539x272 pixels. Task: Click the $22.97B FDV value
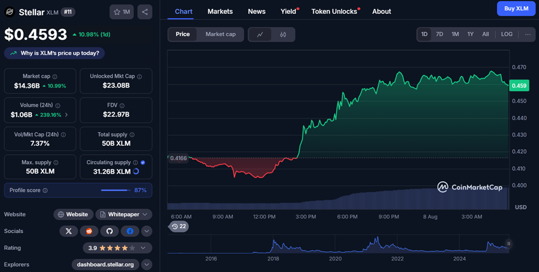(116, 114)
